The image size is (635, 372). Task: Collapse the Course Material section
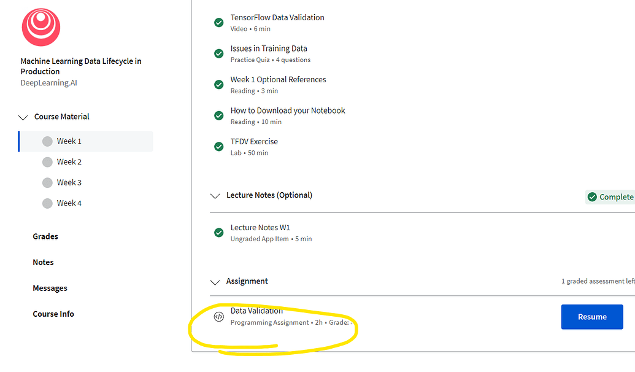point(23,117)
